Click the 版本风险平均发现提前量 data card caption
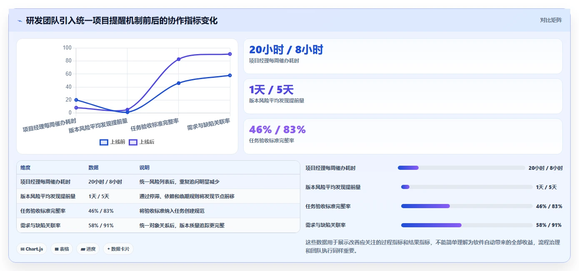The width and height of the screenshot is (579, 271). point(277,100)
